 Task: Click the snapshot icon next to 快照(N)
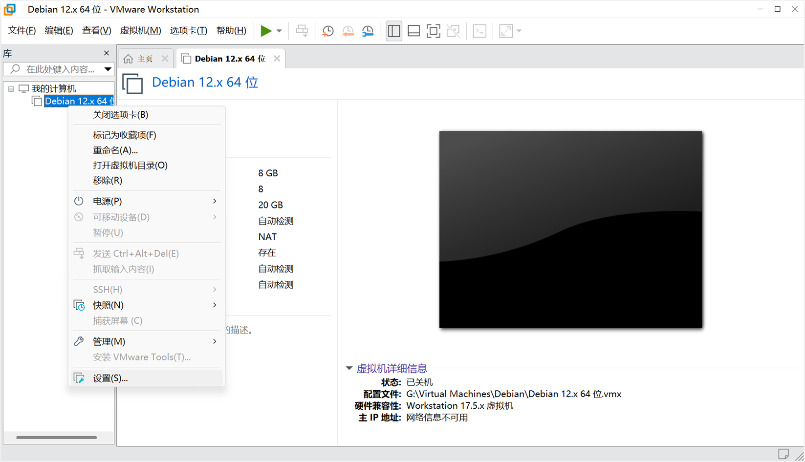[79, 305]
